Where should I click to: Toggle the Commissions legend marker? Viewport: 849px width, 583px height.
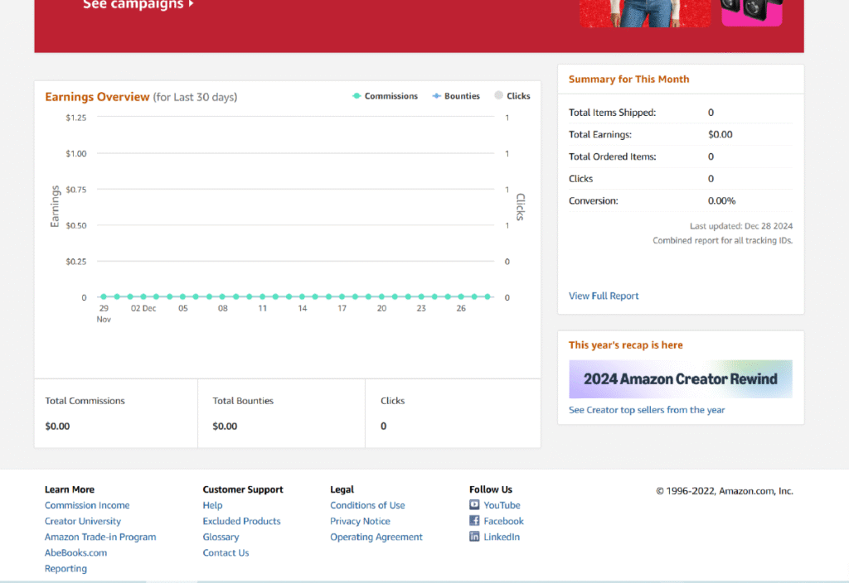357,96
